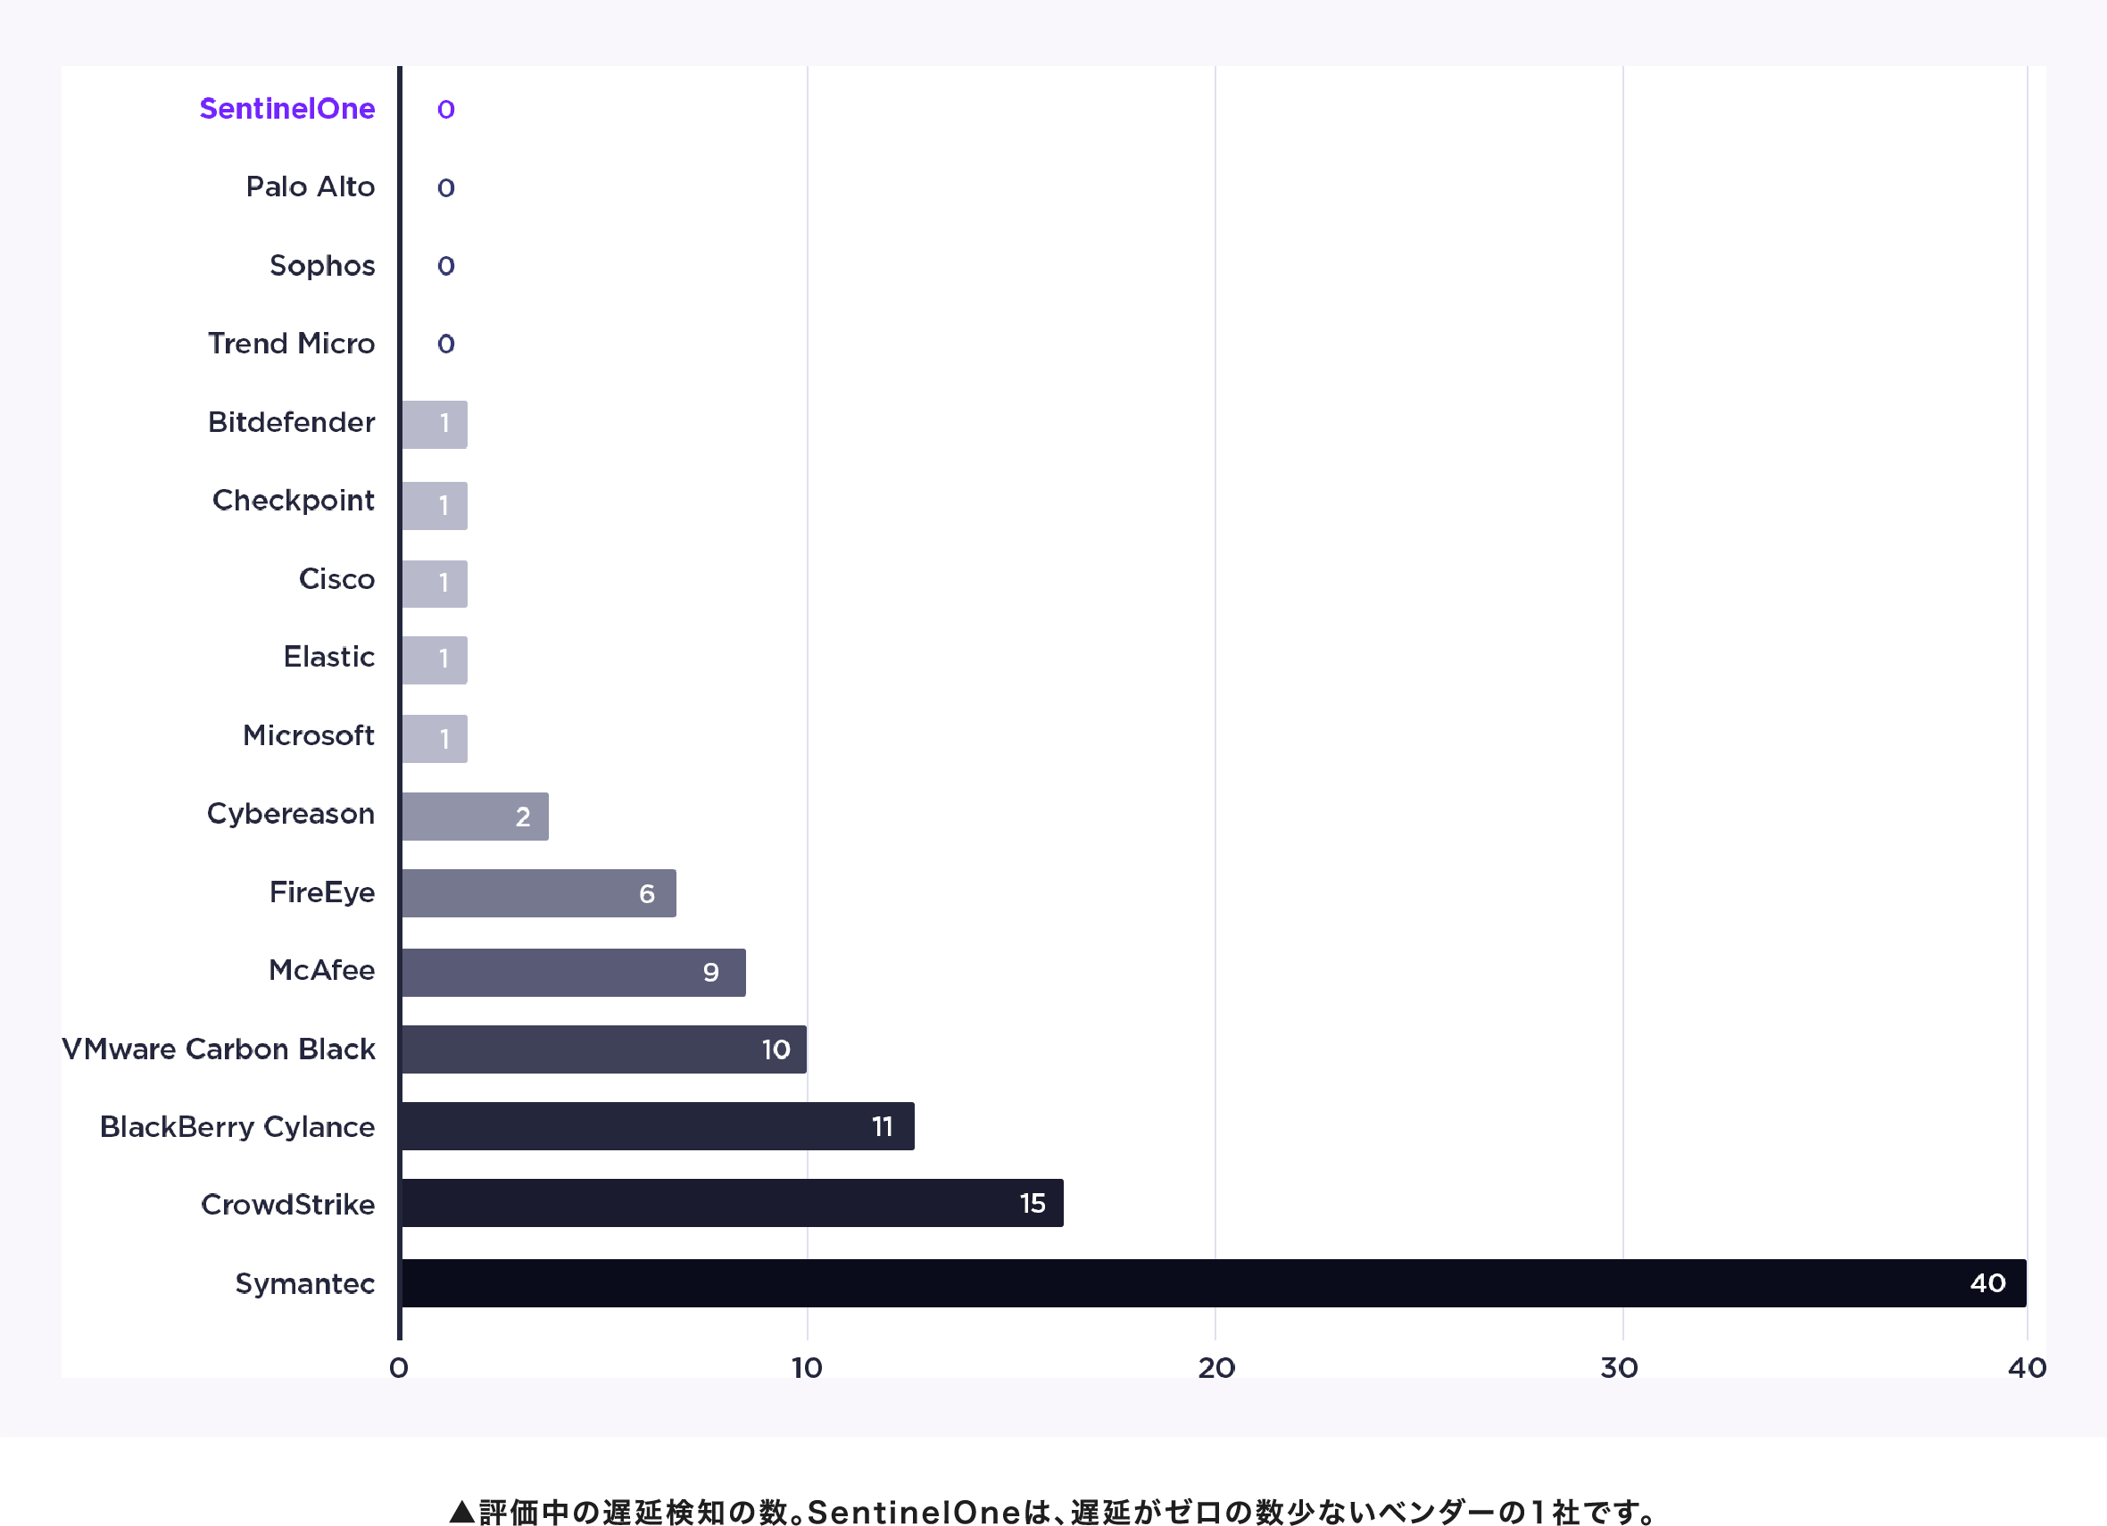Select the 0 value next to Palo Alto
2107x1526 pixels.
pyautogui.click(x=446, y=187)
